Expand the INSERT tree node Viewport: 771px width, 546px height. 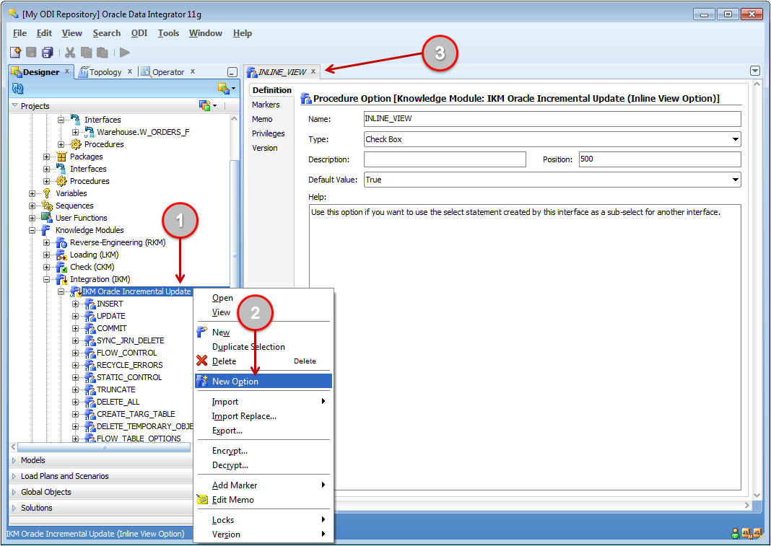(76, 304)
